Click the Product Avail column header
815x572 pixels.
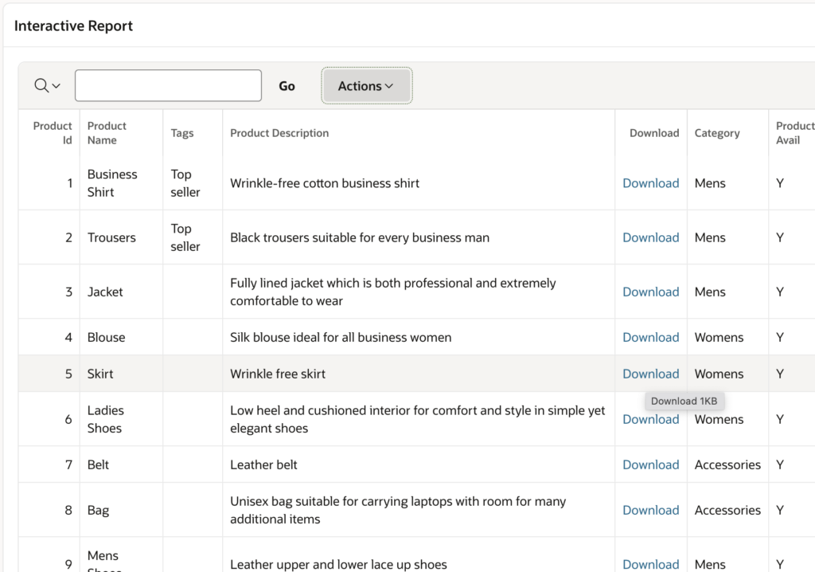tap(794, 133)
